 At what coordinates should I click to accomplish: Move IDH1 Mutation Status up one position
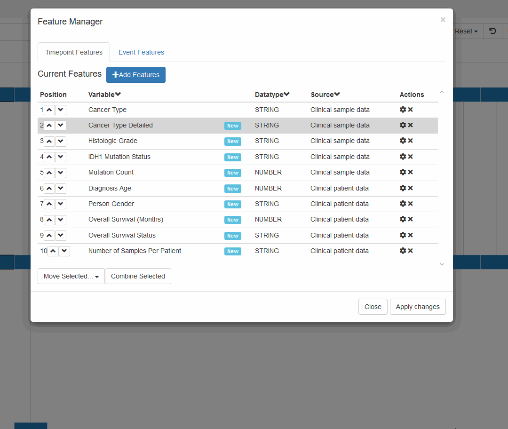tap(49, 157)
